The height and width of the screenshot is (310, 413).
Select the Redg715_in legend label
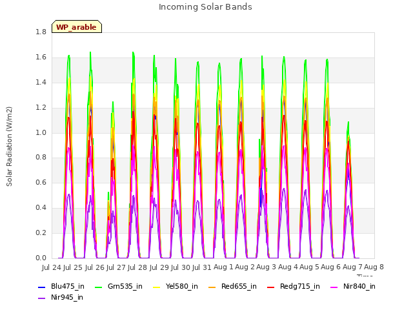(300, 286)
